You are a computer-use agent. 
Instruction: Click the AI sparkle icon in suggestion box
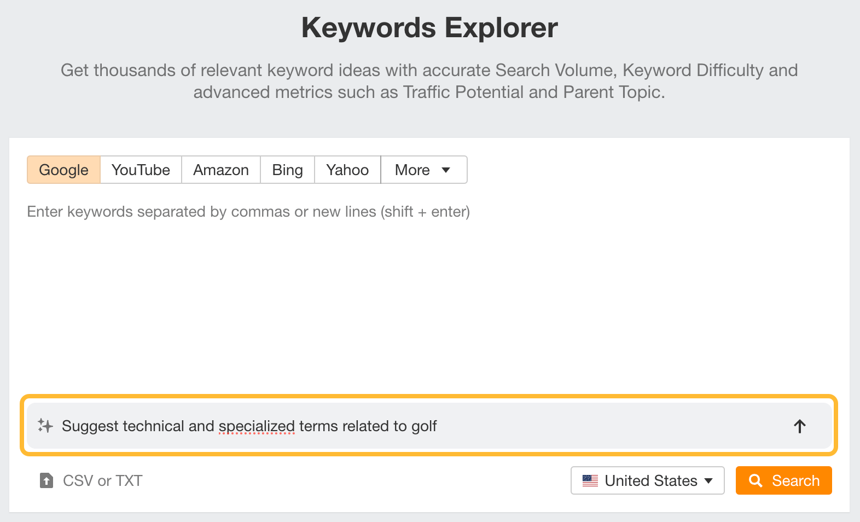[45, 426]
